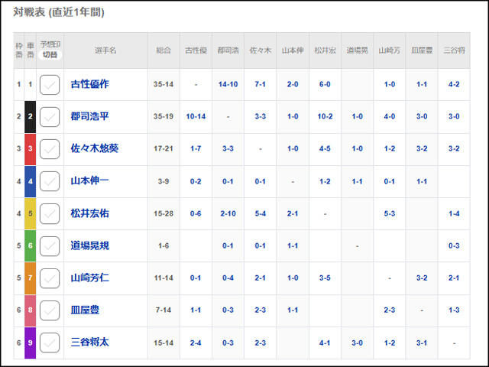Check the prediction box for 郡司浩平
The image size is (489, 367).
coord(50,116)
